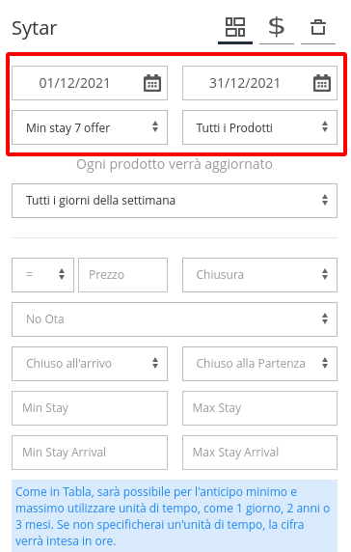This screenshot has height=552, width=351.
Task: Select the Chiusura dropdown
Action: tap(259, 275)
